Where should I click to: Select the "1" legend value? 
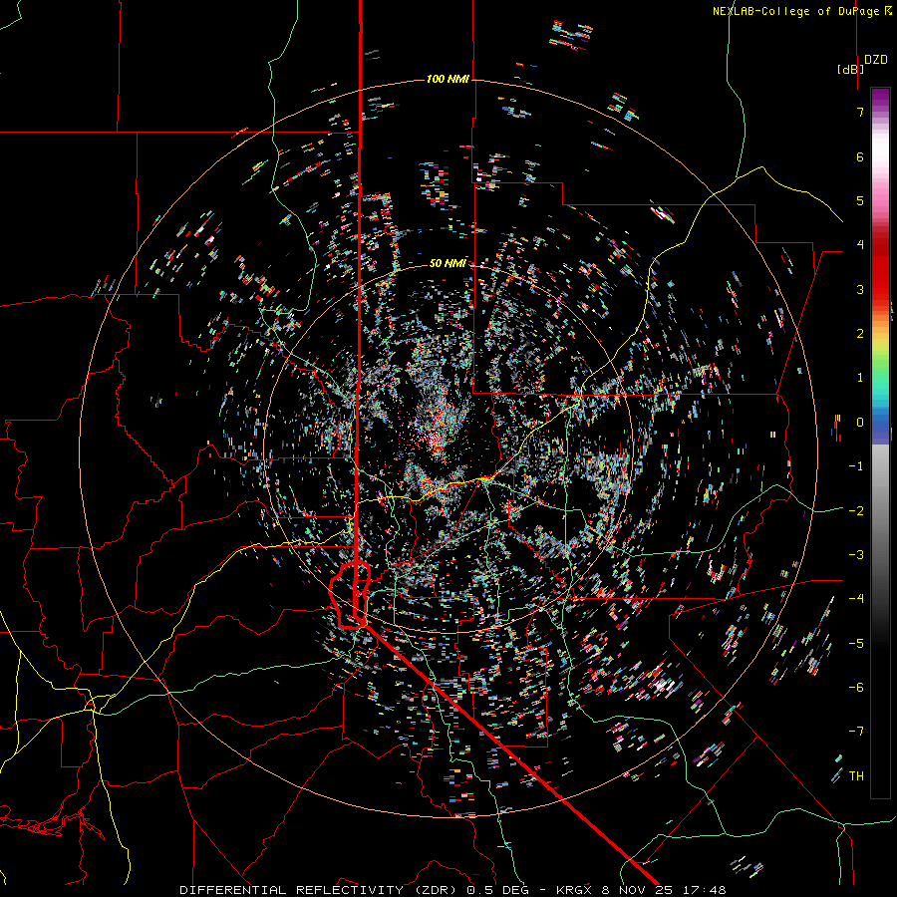tap(860, 378)
